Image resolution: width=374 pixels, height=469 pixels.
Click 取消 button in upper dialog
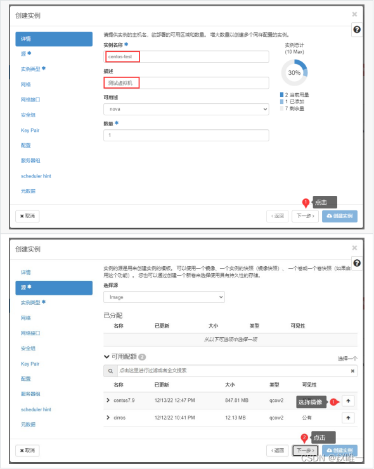[x=27, y=216]
